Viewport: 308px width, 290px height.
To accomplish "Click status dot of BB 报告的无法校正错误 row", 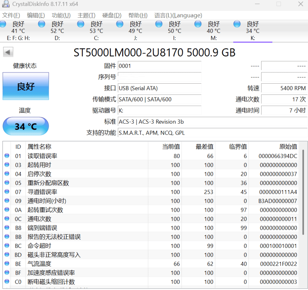I will 7,236.
